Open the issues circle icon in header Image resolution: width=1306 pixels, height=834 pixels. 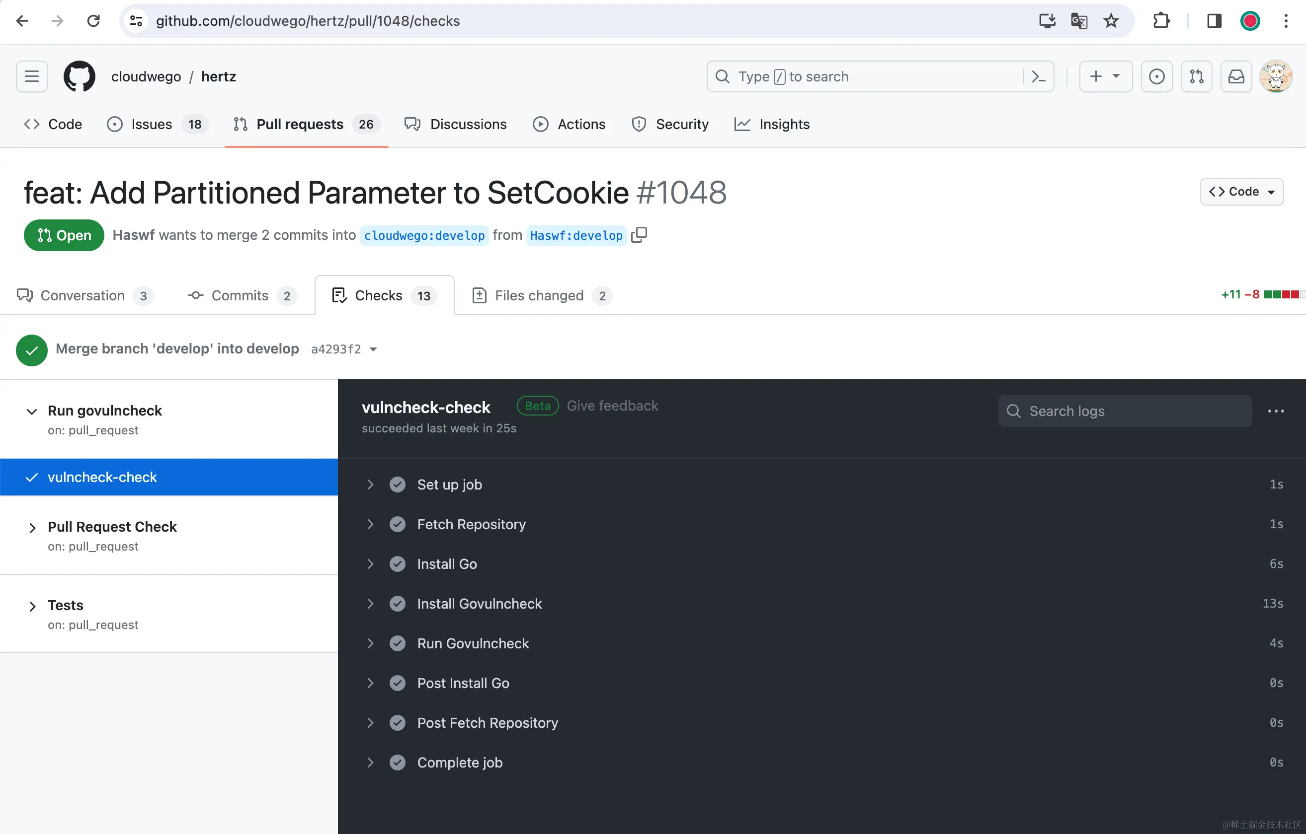click(1156, 76)
